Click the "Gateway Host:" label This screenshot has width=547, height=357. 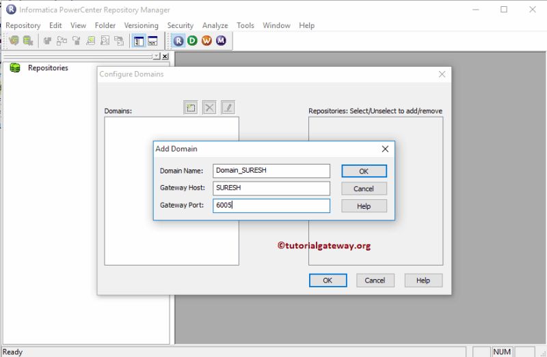[183, 188]
